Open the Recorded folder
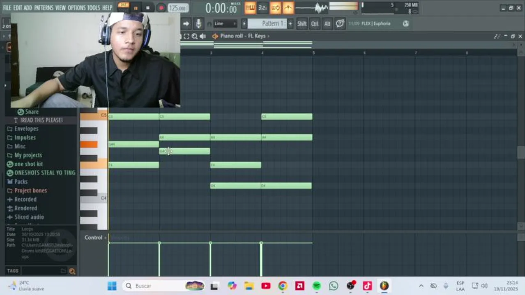The image size is (525, 295). [25, 200]
